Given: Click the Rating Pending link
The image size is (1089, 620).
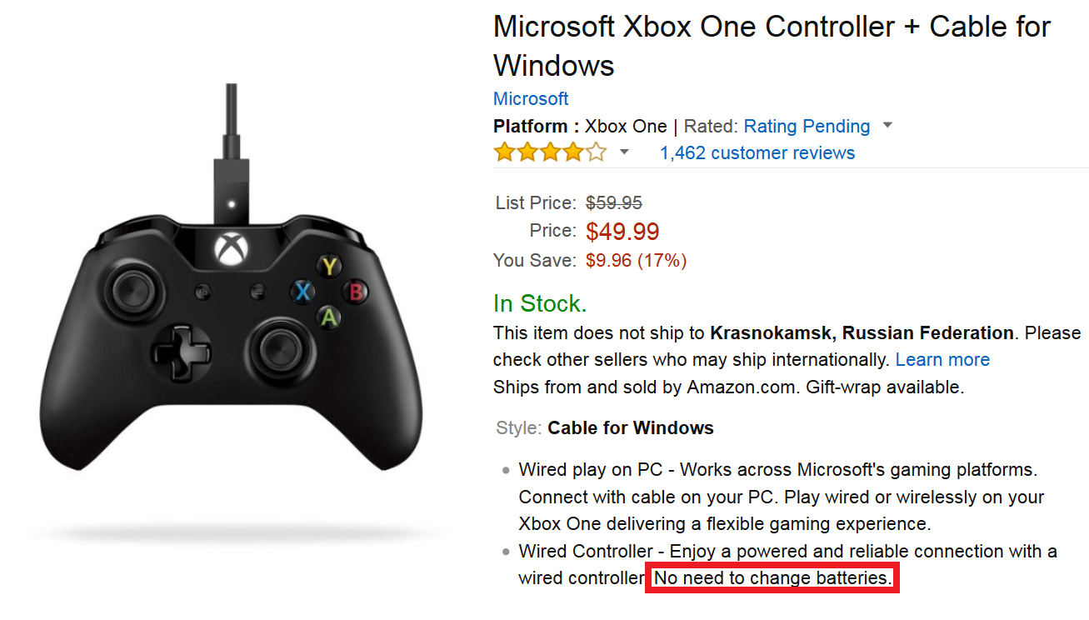Looking at the screenshot, I should pyautogui.click(x=807, y=126).
